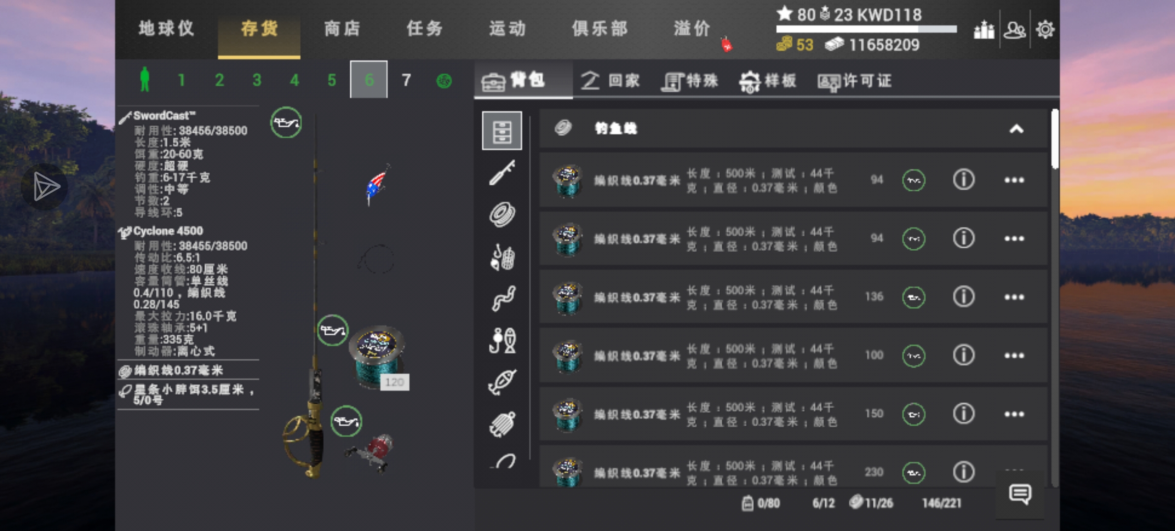Open the friends icon in top bar
1175x531 pixels.
(1015, 30)
